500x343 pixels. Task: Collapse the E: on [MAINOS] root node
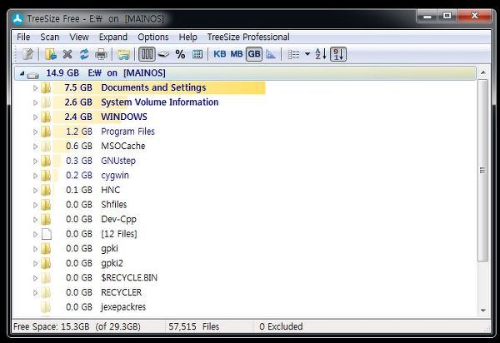[x=22, y=73]
